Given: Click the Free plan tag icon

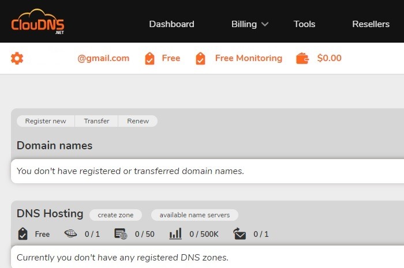Looking at the screenshot, I should pos(149,58).
